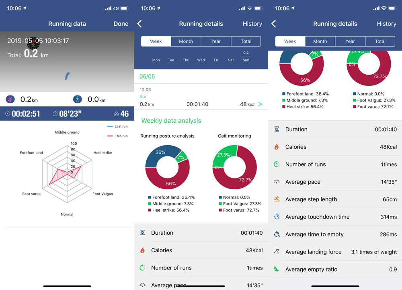Tap the battery icon on the Running data screen

(x=124, y=8)
